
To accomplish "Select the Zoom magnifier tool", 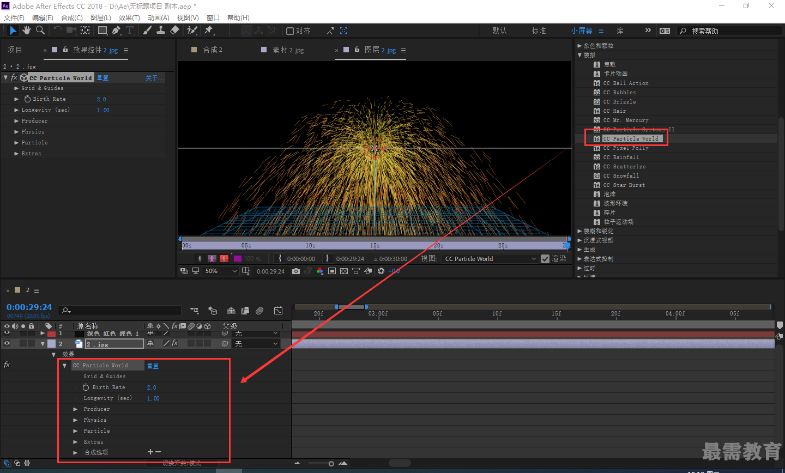I will [40, 31].
